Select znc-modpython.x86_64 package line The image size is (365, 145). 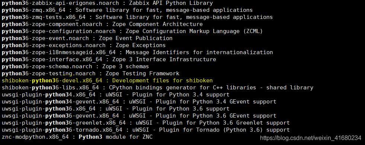(77, 137)
